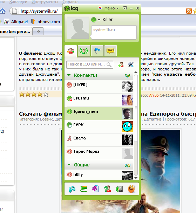Viewport: 196px width, 213px height.
Task: Click the browser address bar URL
Action: [x=39, y=11]
